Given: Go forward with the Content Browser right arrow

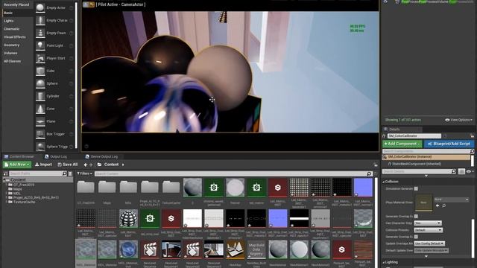Looking at the screenshot, I should click(91, 165).
